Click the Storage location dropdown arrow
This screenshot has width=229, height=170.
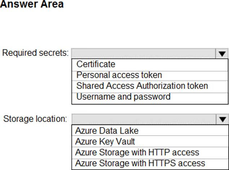pyautogui.click(x=222, y=119)
